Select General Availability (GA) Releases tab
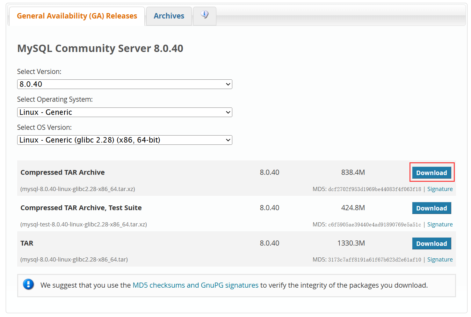 (77, 16)
